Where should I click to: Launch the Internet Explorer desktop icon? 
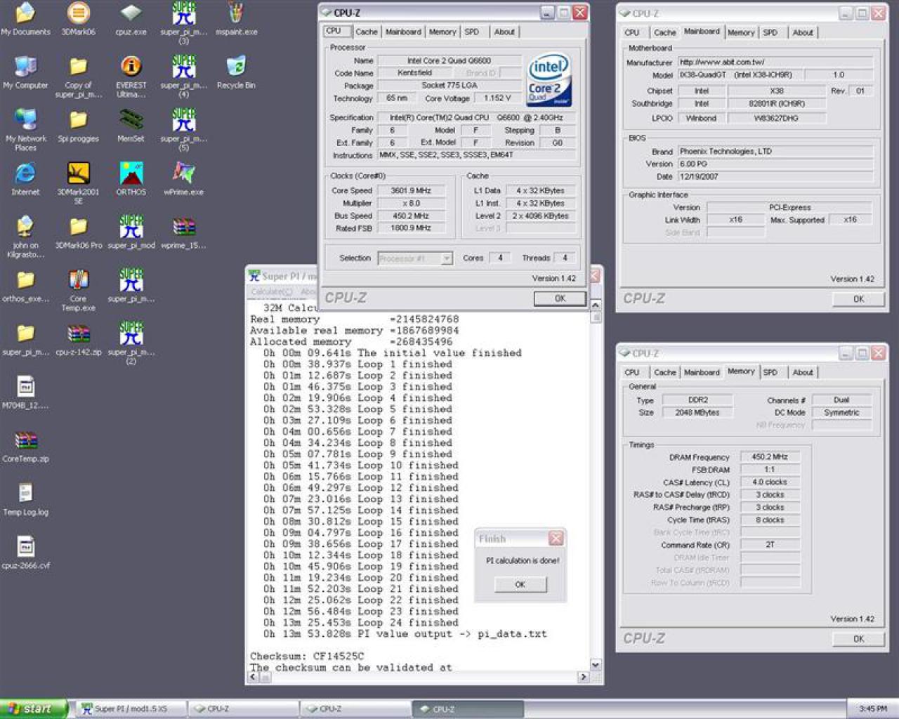pyautogui.click(x=25, y=178)
